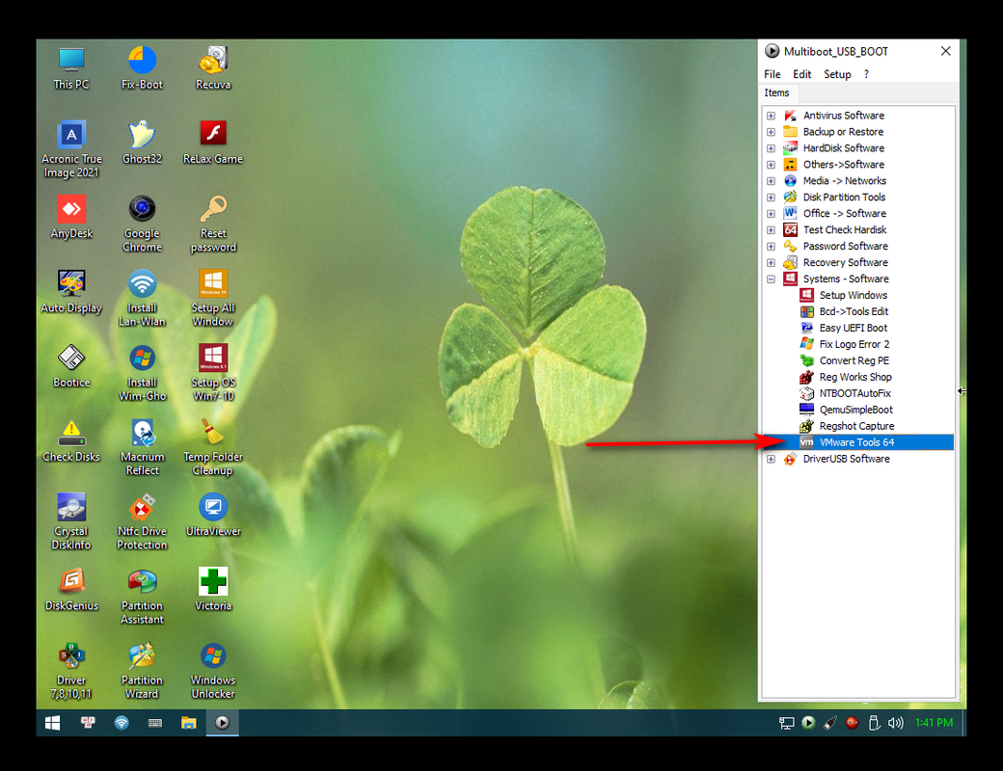Image resolution: width=1003 pixels, height=771 pixels.
Task: Open Recuva desktop shortcut
Action: click(213, 67)
